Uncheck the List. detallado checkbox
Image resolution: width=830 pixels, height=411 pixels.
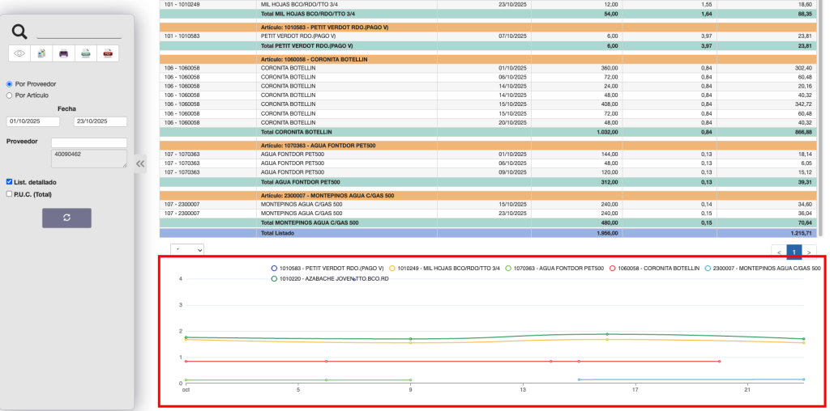[x=10, y=182]
